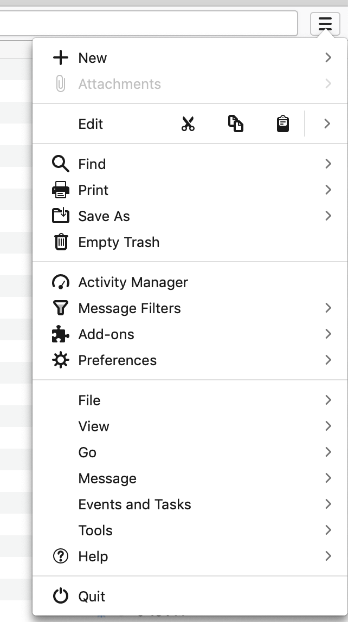
Task: Select Quit from the menu
Action: coord(92,597)
